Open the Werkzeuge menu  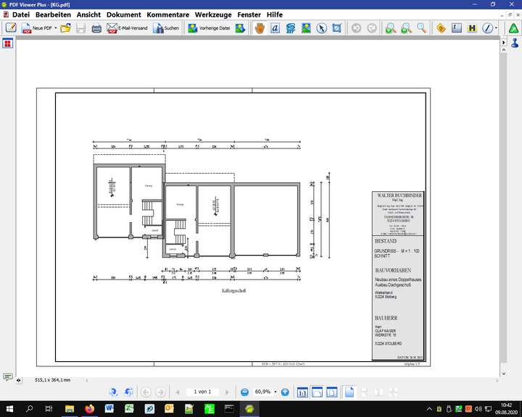click(213, 14)
